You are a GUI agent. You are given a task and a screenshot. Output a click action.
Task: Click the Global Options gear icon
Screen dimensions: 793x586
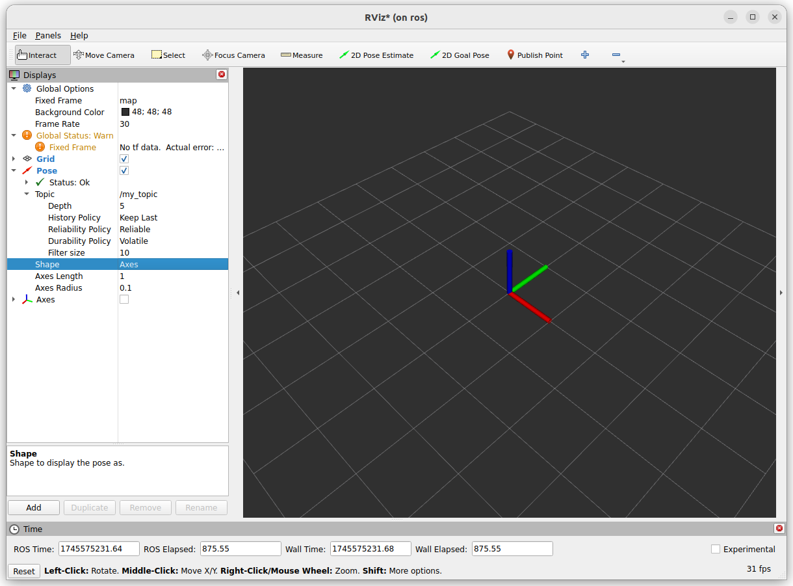(x=27, y=88)
